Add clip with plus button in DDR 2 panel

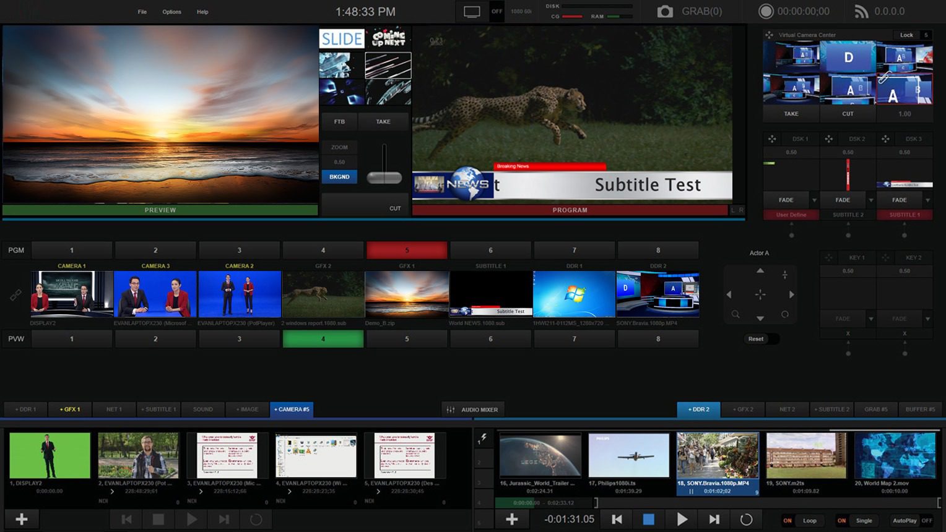coord(511,519)
